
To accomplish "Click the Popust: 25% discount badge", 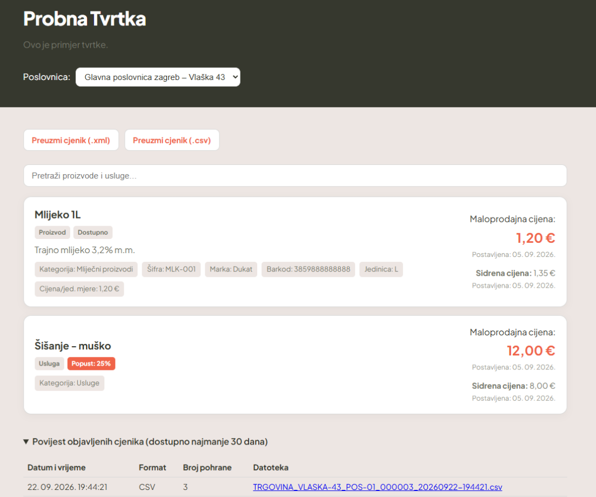I will 91,363.
